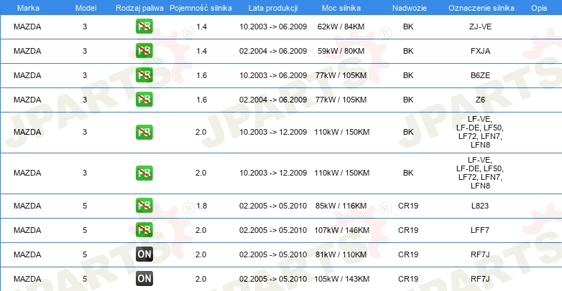Click the CR19 body cell in the L823 row
Viewport: 562px width, 291px height.
[x=408, y=206]
